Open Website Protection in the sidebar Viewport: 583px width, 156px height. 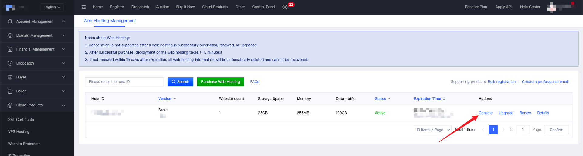[x=24, y=144]
